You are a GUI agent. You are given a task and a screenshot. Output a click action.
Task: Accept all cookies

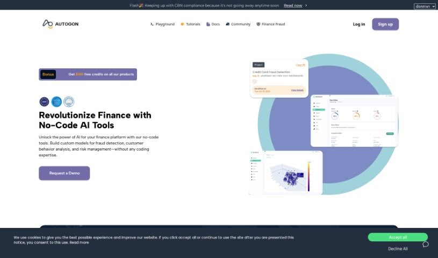point(398,237)
